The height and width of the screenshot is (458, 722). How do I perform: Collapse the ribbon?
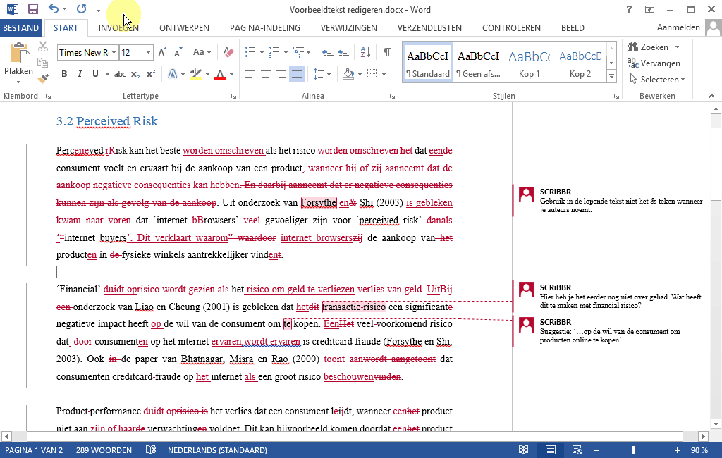click(712, 96)
